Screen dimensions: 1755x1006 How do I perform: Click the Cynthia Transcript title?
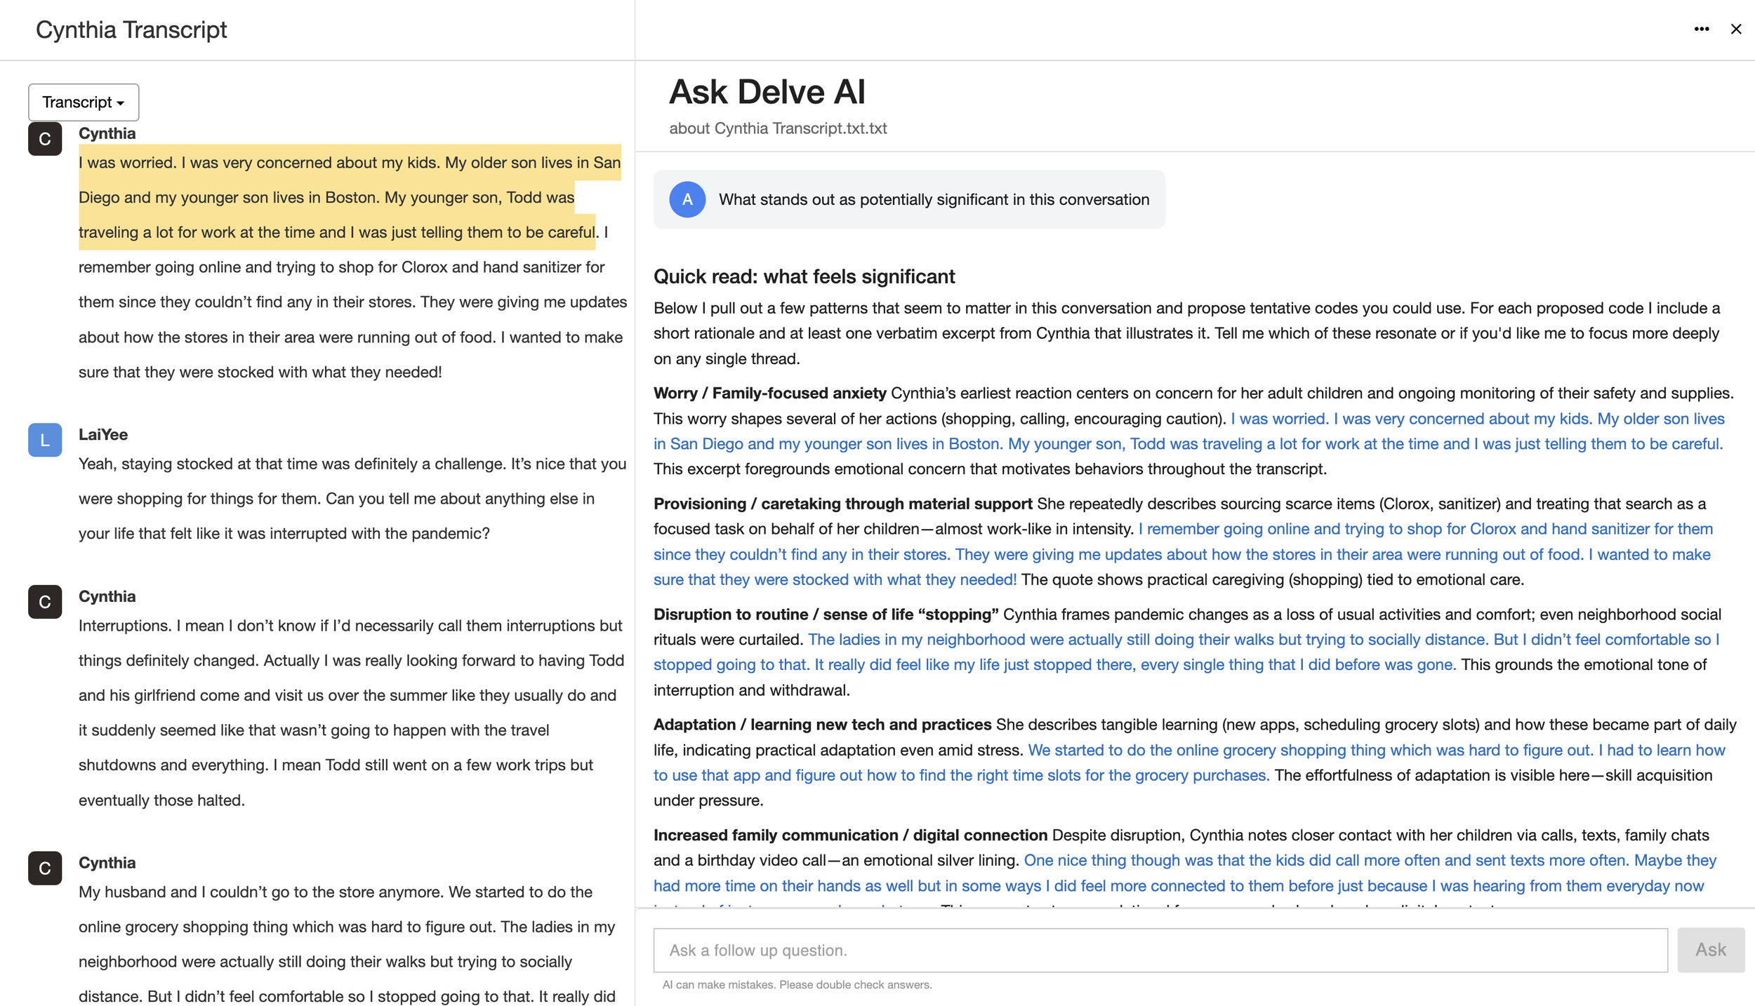[131, 30]
